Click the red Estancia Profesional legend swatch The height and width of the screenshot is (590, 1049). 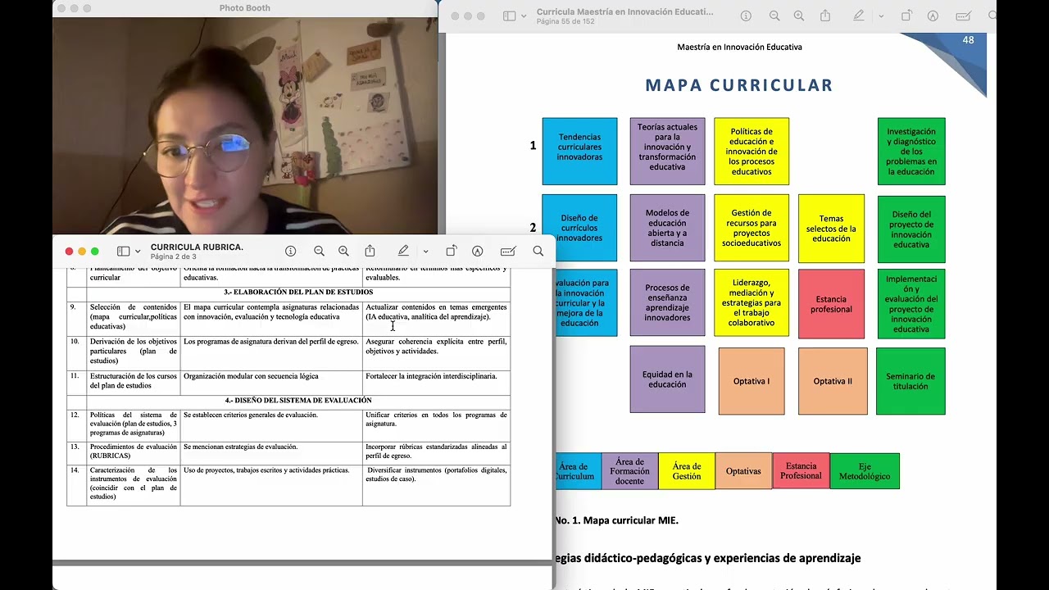801,470
